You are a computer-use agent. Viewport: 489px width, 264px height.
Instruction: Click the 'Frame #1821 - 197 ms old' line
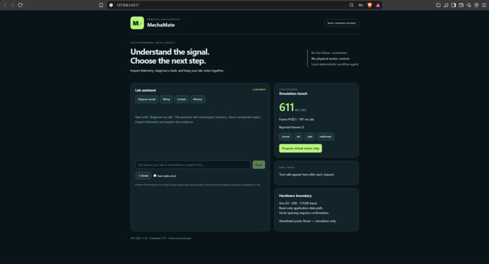click(x=296, y=119)
